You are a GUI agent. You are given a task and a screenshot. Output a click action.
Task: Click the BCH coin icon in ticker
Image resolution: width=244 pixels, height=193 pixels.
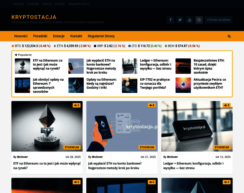166,46
